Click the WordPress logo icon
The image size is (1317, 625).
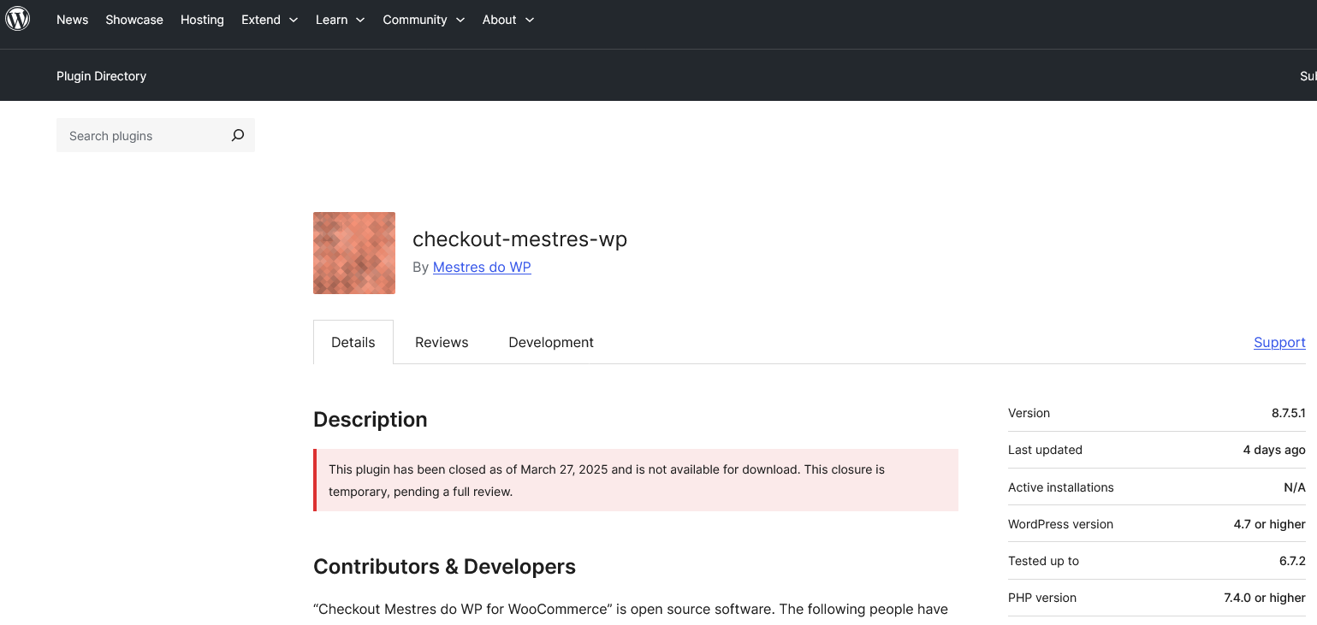18,19
